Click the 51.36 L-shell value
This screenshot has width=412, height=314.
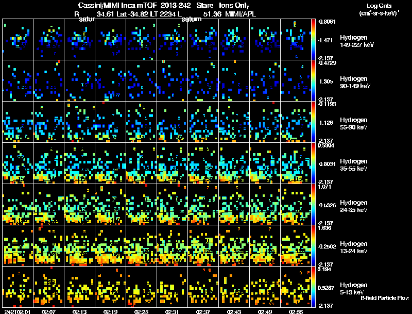tap(212, 14)
